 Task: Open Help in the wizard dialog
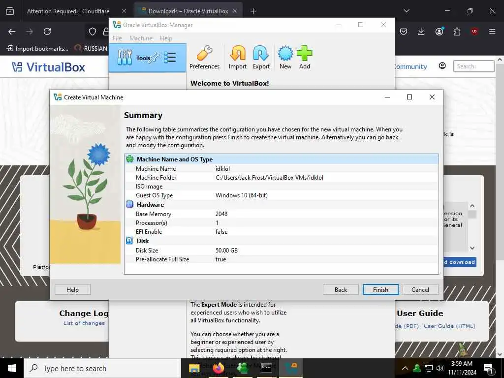click(72, 289)
